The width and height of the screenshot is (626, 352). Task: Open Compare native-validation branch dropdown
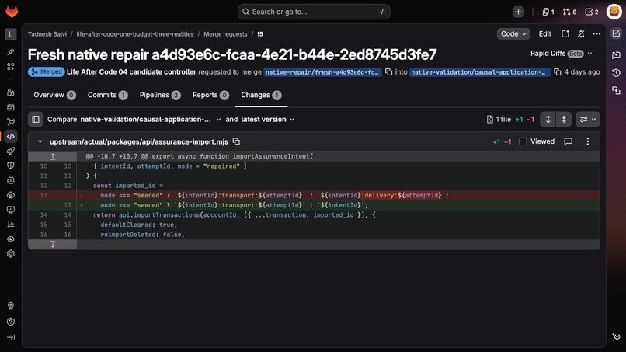[x=151, y=120]
